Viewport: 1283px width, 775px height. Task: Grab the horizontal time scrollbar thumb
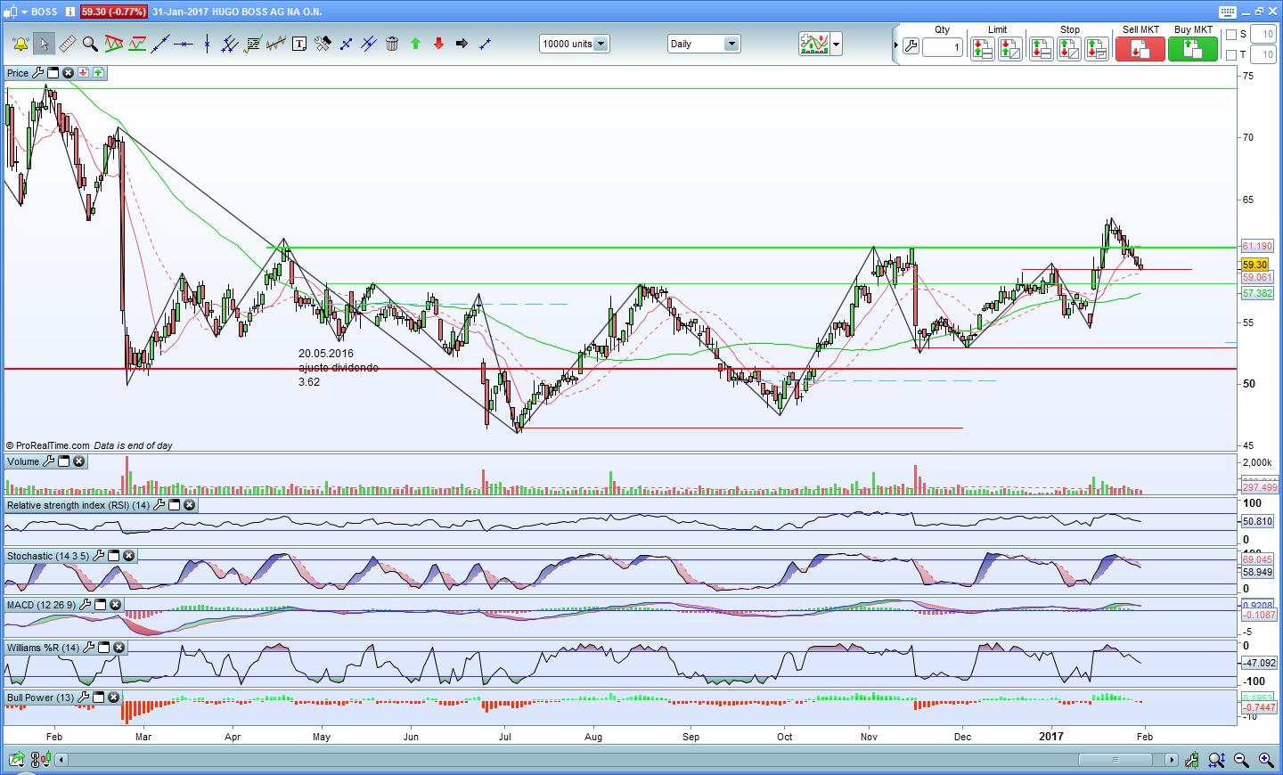1115,760
